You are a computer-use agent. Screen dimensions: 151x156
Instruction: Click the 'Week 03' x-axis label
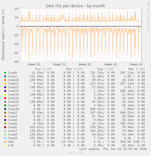point(136,65)
